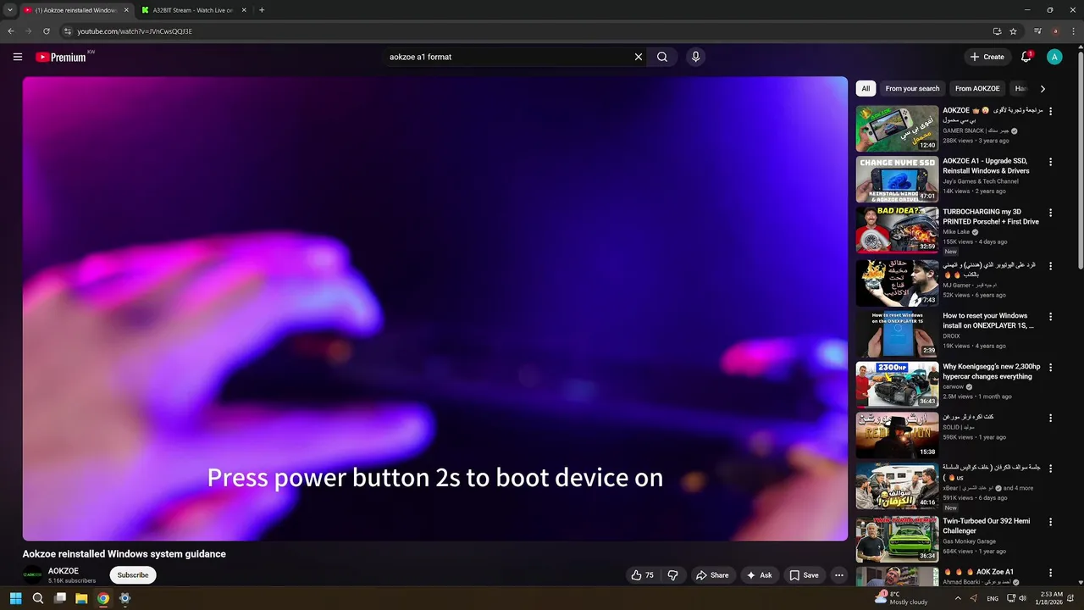The width and height of the screenshot is (1084, 610).
Task: Open the weather widget showing 8°C
Action: [x=902, y=598]
